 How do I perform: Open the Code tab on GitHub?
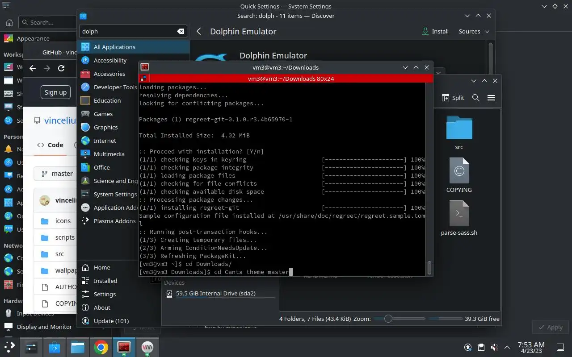click(50, 145)
